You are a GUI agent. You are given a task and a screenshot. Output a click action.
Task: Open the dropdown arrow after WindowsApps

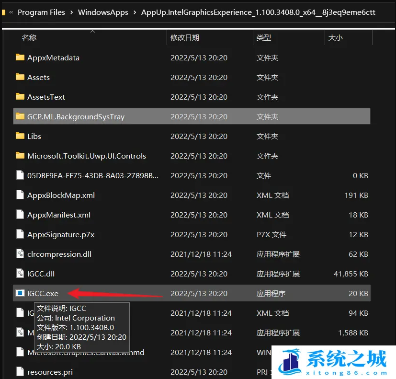[135, 12]
